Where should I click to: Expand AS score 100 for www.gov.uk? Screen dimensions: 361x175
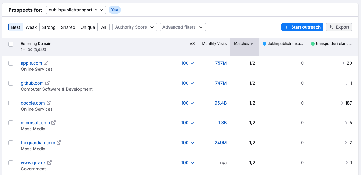(188, 163)
